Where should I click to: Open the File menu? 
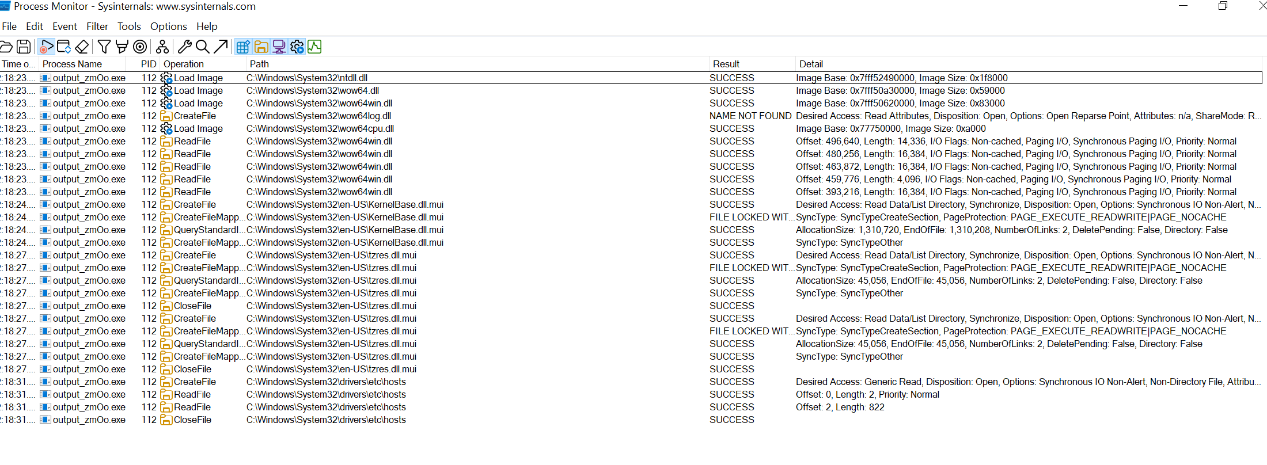click(9, 26)
